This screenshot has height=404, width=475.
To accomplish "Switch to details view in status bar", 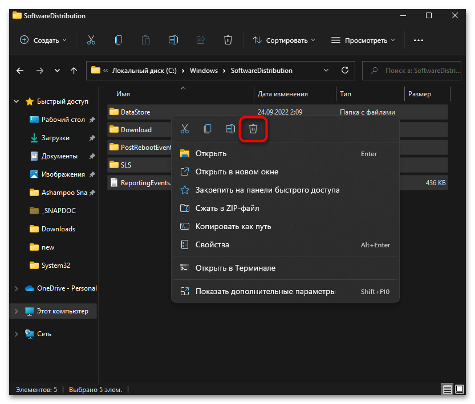I will click(448, 390).
